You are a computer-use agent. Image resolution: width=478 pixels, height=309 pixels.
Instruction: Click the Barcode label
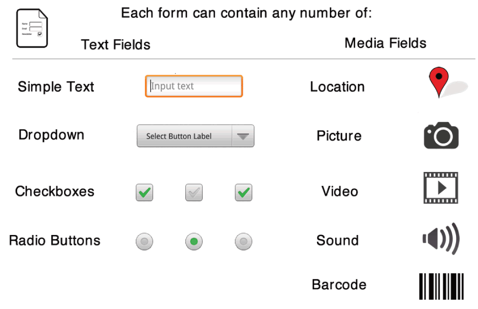click(339, 285)
